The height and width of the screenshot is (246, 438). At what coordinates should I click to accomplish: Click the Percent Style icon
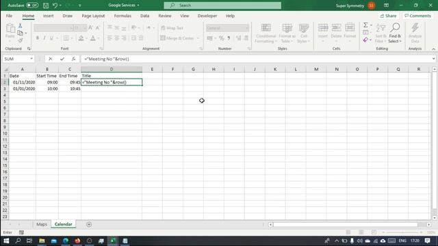point(221,38)
